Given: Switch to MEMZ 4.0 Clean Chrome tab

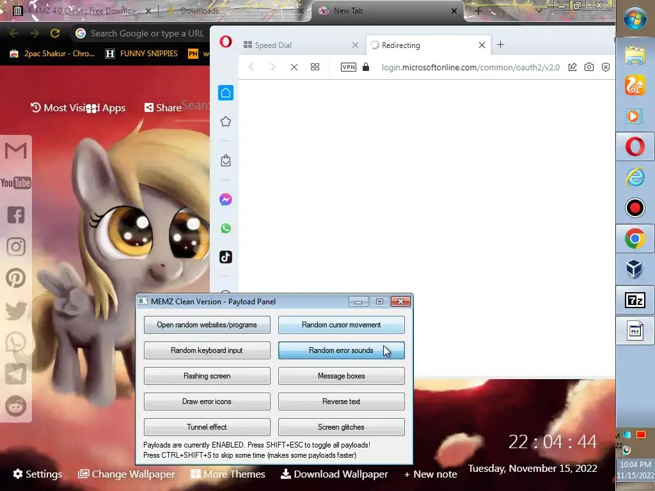Looking at the screenshot, I should click(x=82, y=11).
